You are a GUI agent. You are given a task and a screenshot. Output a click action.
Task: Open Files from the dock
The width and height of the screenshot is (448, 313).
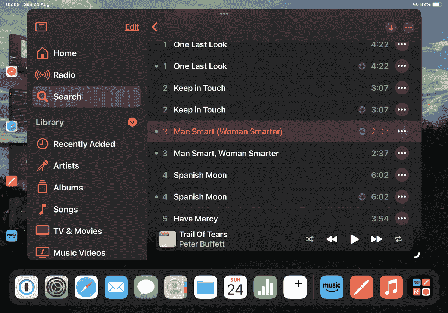[x=206, y=287]
